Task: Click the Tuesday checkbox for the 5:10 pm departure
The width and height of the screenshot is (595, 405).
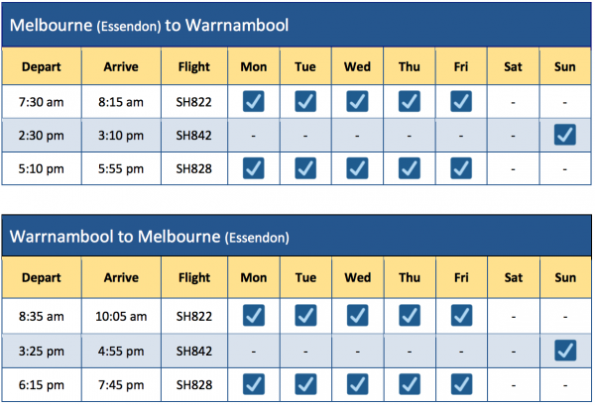Action: (x=305, y=168)
